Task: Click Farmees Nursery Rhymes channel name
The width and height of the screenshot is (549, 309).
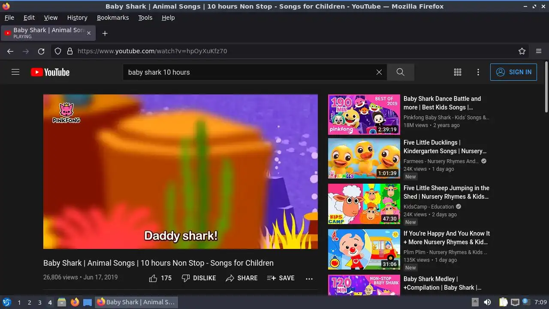Action: click(441, 161)
